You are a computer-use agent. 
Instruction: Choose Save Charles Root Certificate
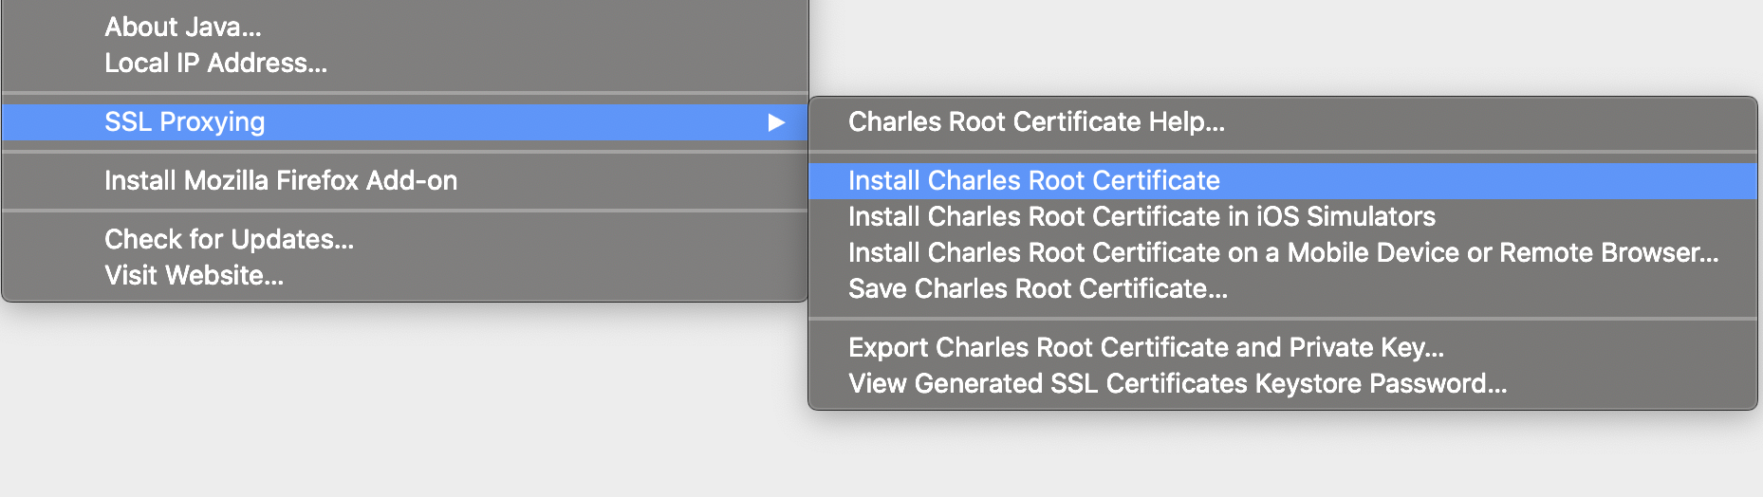pos(1037,288)
